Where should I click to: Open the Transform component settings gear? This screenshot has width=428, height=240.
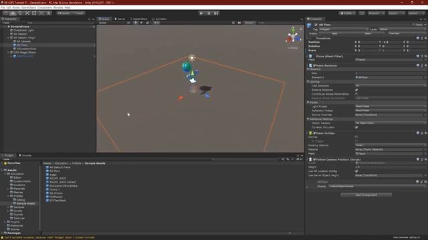pyautogui.click(x=425, y=39)
